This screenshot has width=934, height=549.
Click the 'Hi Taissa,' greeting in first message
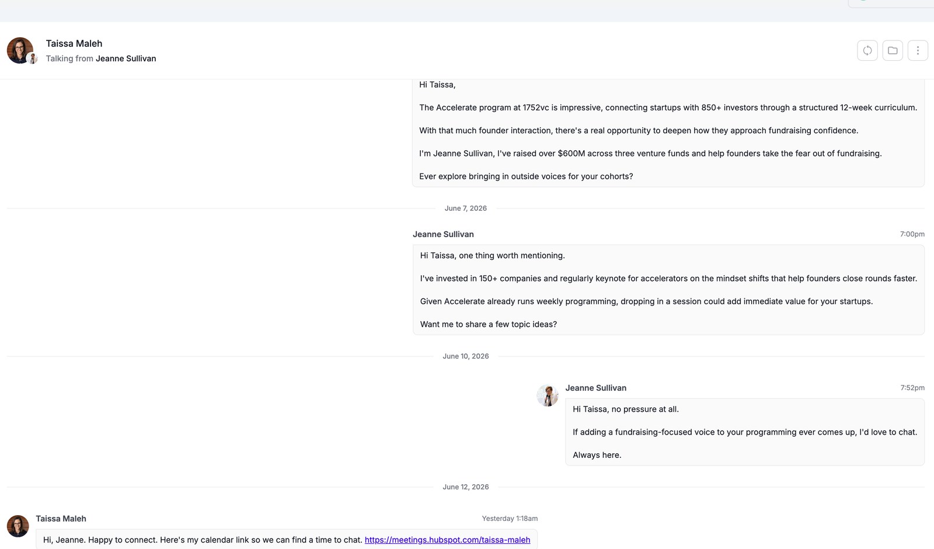tap(437, 85)
